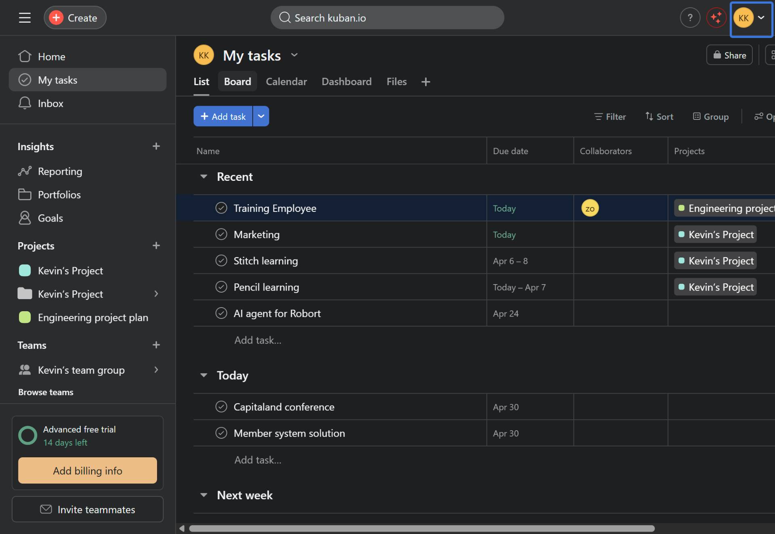Viewport: 775px width, 534px height.
Task: Click the My tasks checkmark icon in sidebar
Action: tap(25, 80)
